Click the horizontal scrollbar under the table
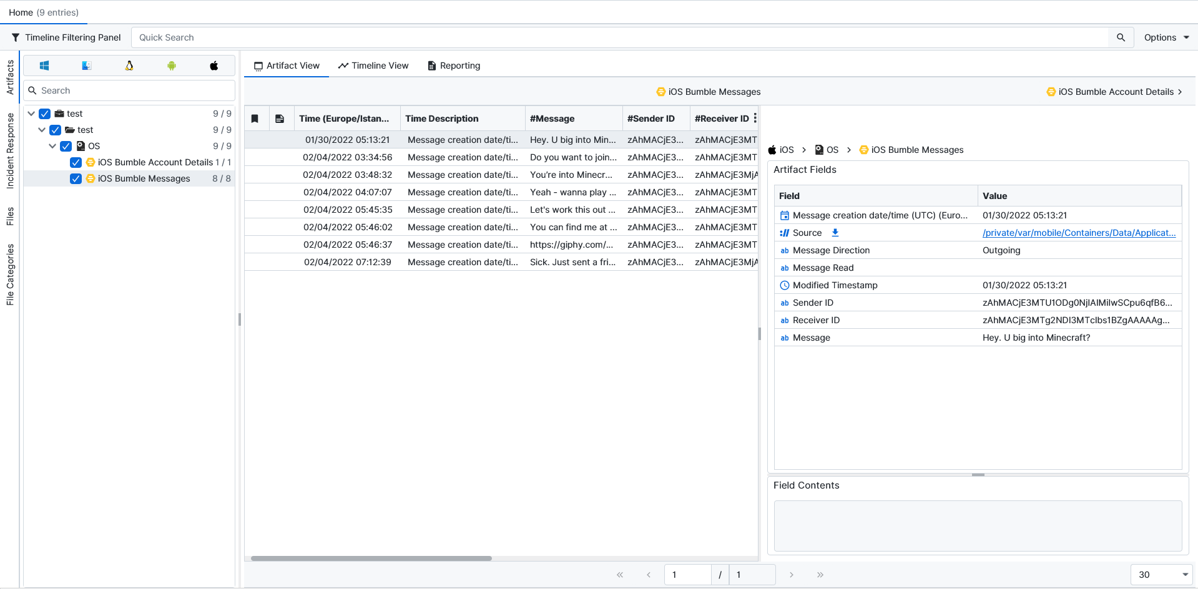Image resolution: width=1198 pixels, height=589 pixels. [371, 558]
